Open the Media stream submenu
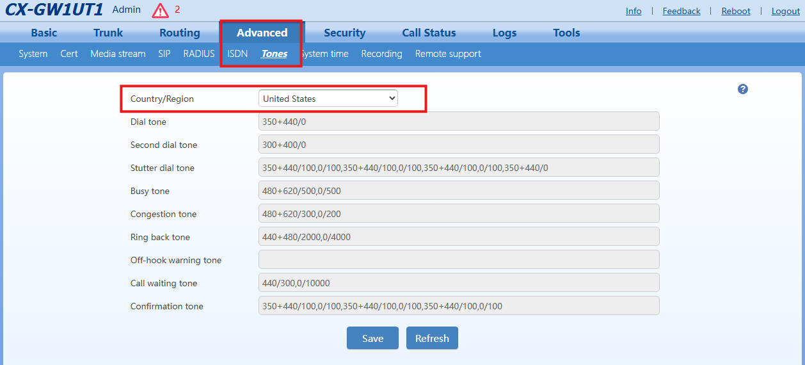This screenshot has width=805, height=365. coord(118,54)
